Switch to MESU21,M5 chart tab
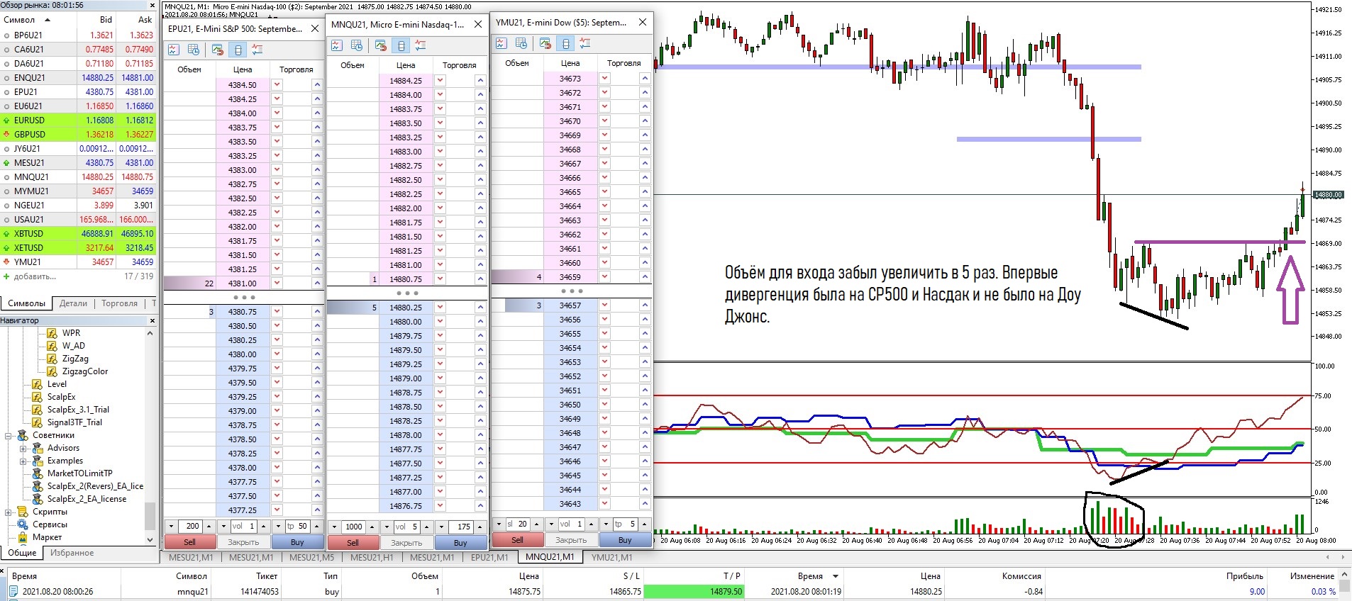Screen dimensions: 1352x601 click(x=311, y=557)
